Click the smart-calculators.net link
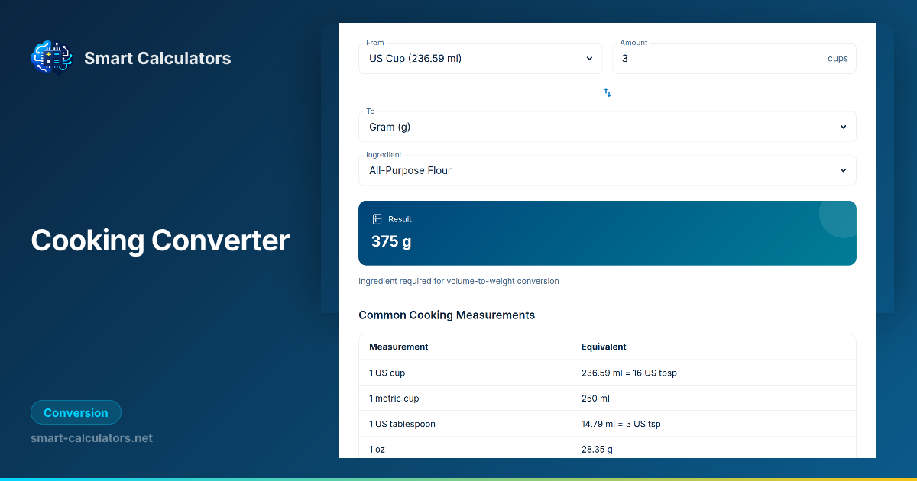 pos(92,438)
